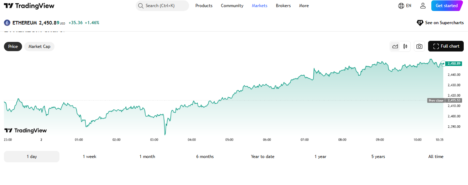Select the 6 months time range

[x=205, y=157]
